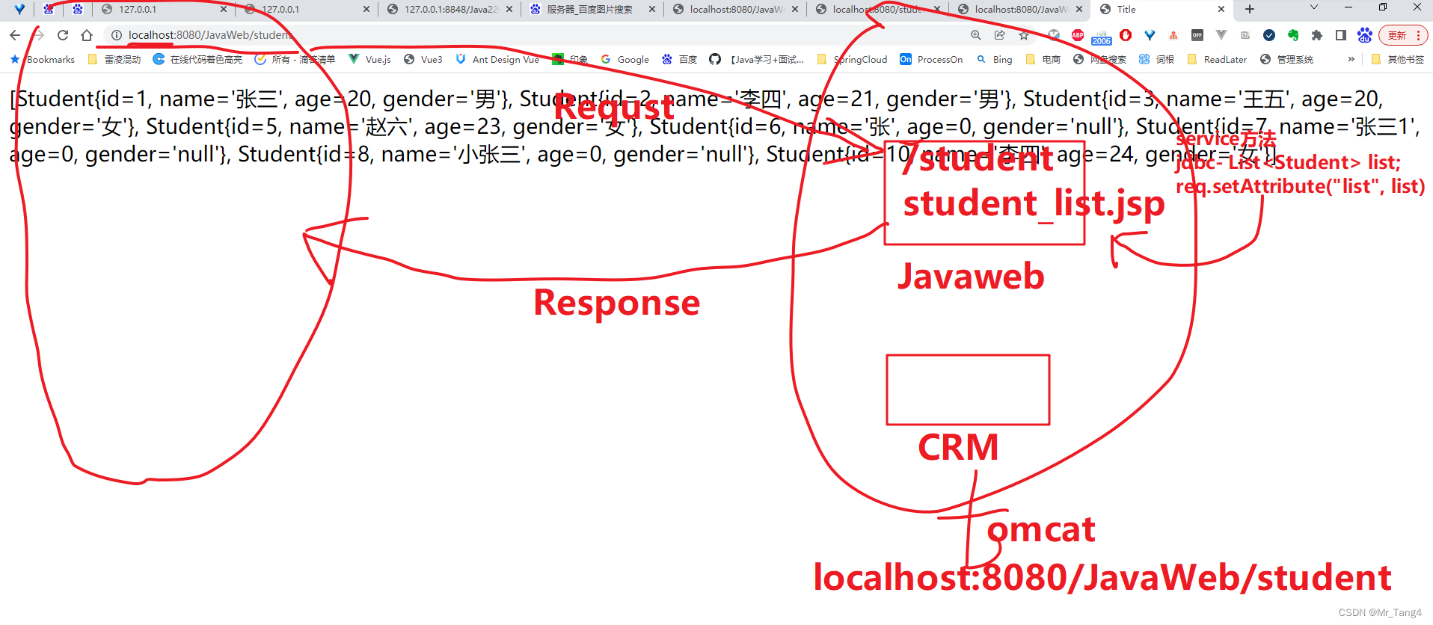1433x625 pixels.
Task: Switch to the 127.0.0.1:8848/Java22 tab
Action: tap(449, 9)
